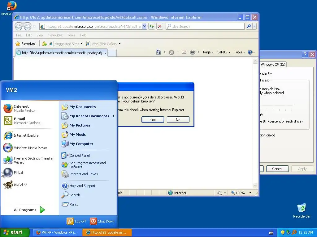The image size is (317, 237).
Task: Open the zoom level 100% control
Action: point(241,193)
